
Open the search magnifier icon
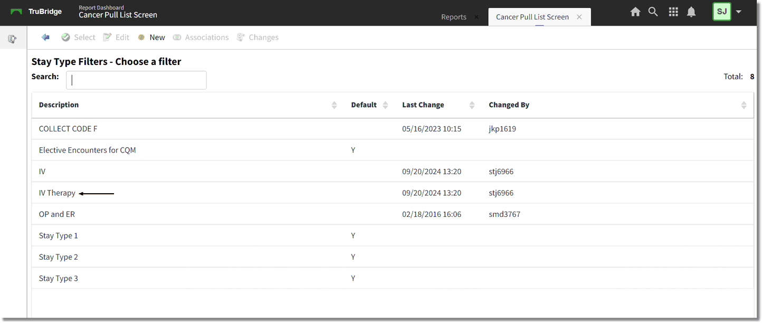pyautogui.click(x=653, y=12)
